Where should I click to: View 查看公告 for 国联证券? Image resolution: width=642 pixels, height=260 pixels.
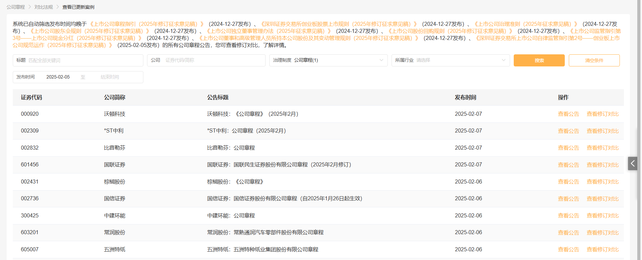[568, 165]
